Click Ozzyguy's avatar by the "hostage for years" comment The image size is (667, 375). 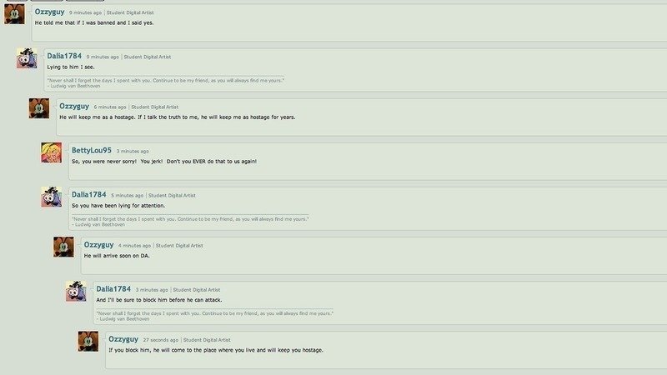coord(39,108)
